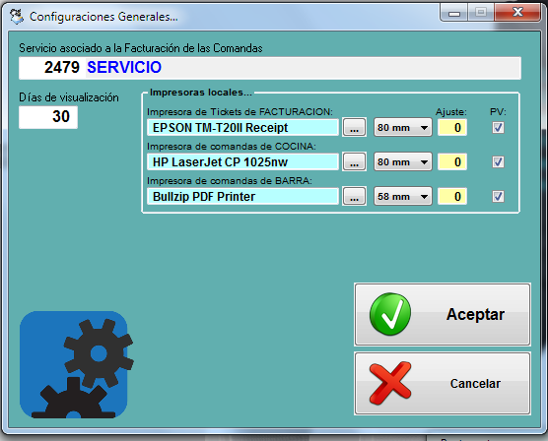Click the red X Cancelar icon
548x441 pixels.
coord(390,383)
